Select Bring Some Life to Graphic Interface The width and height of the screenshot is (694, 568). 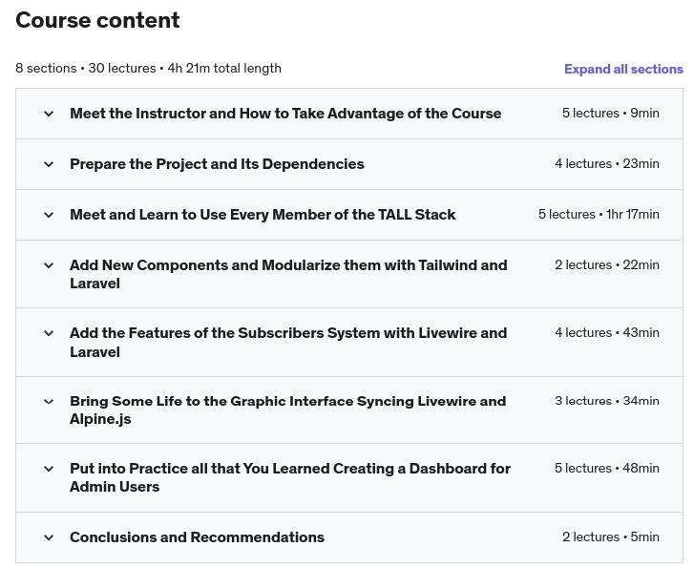287,410
